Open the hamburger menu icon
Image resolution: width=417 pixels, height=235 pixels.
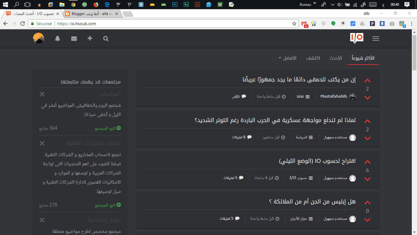coord(376,38)
